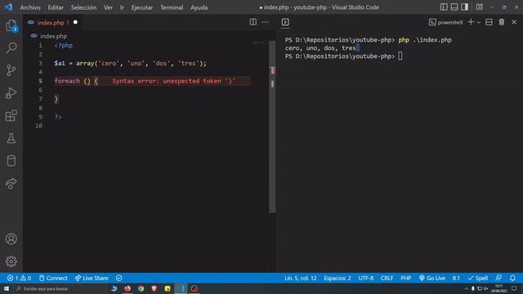
Task: Split the editor to the right
Action: (253, 22)
